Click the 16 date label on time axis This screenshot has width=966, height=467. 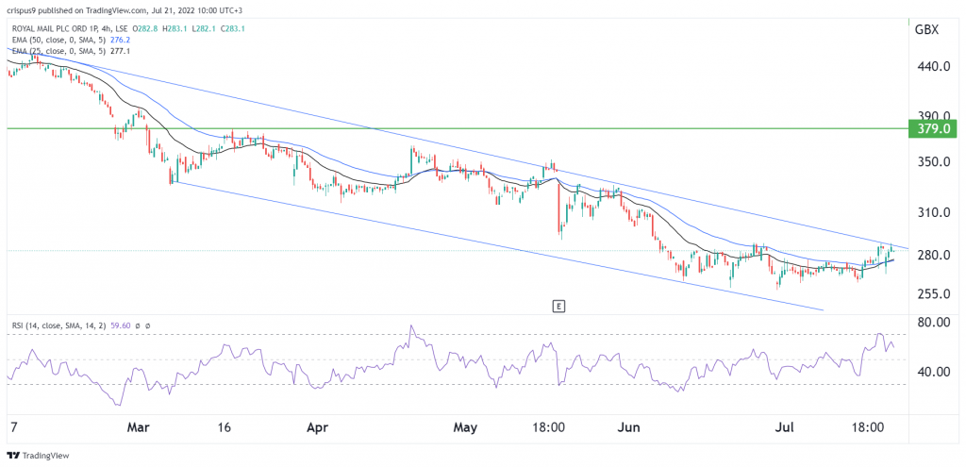coord(225,427)
